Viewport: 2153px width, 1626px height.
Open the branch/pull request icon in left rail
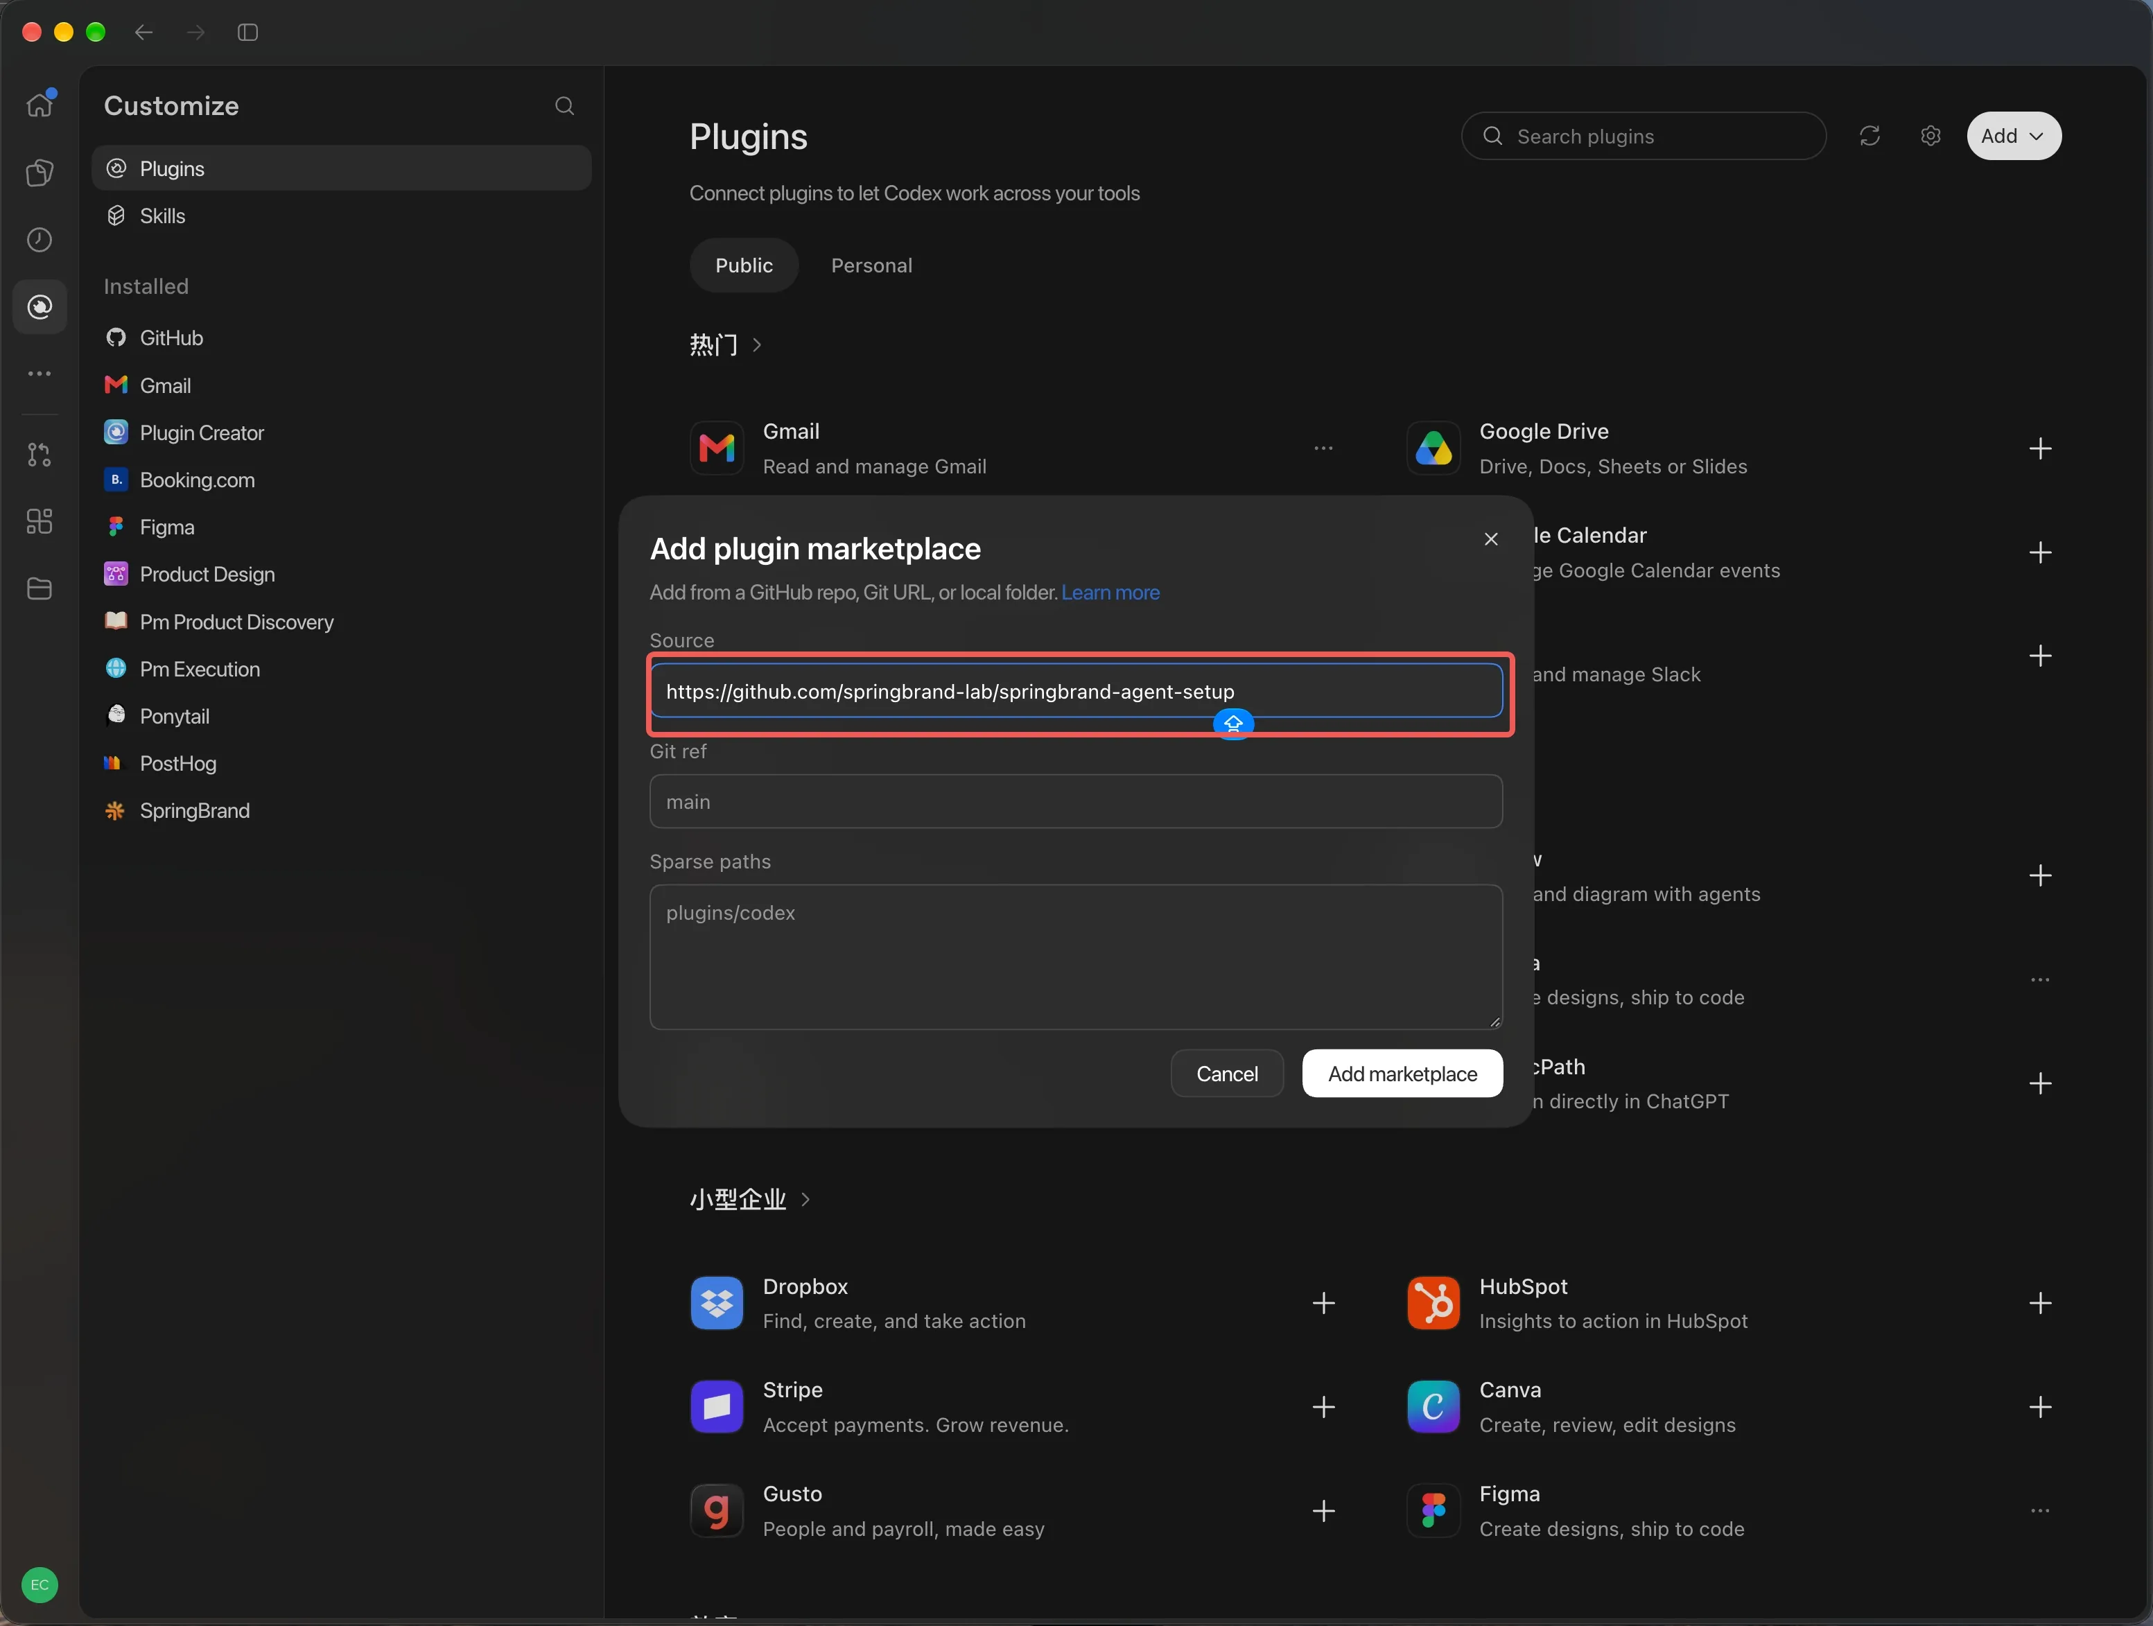coord(40,455)
